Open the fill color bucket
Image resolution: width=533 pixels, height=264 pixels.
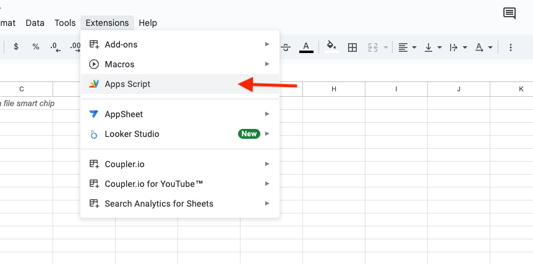pyautogui.click(x=331, y=47)
